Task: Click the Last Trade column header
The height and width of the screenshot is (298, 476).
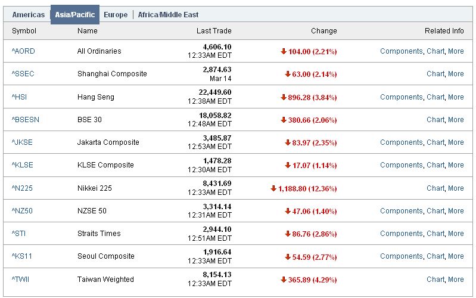Action: (214, 30)
